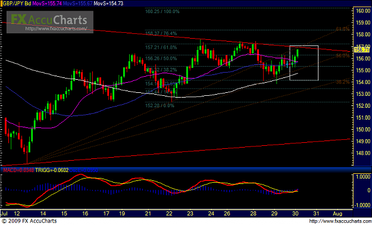Click date 31 on the time axis
The image size is (372, 225).
click(316, 214)
